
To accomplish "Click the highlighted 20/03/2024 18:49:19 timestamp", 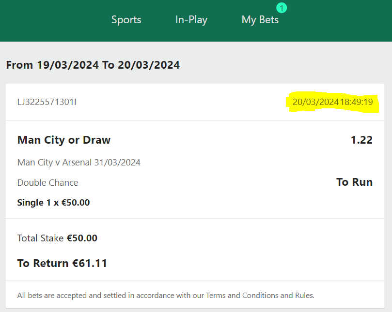I will click(332, 102).
